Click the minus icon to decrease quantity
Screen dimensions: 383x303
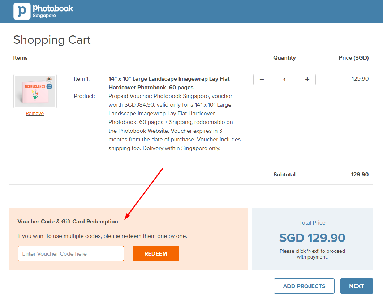coord(262,79)
